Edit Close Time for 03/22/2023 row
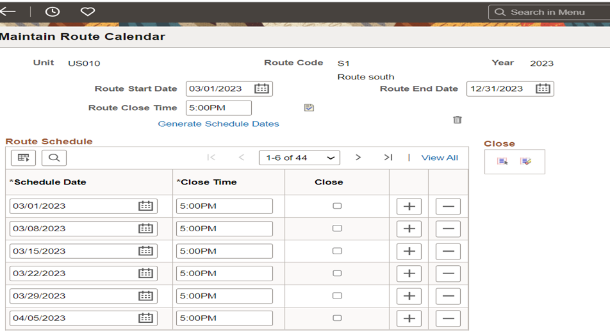The image size is (610, 335). 224,273
